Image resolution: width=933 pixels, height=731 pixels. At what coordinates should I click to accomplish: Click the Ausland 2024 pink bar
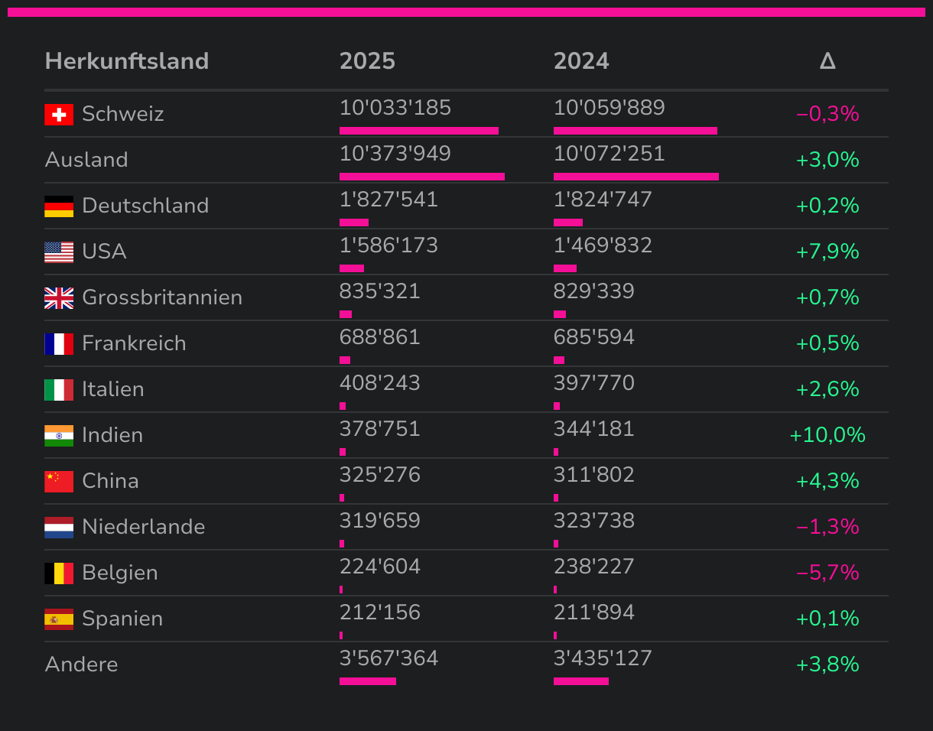[x=636, y=177]
